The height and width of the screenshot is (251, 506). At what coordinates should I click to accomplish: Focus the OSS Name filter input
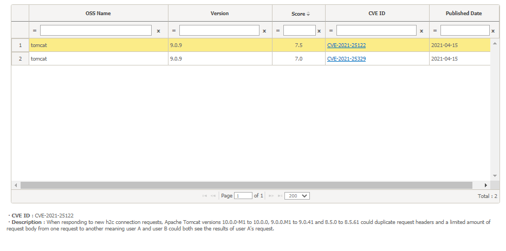click(96, 30)
